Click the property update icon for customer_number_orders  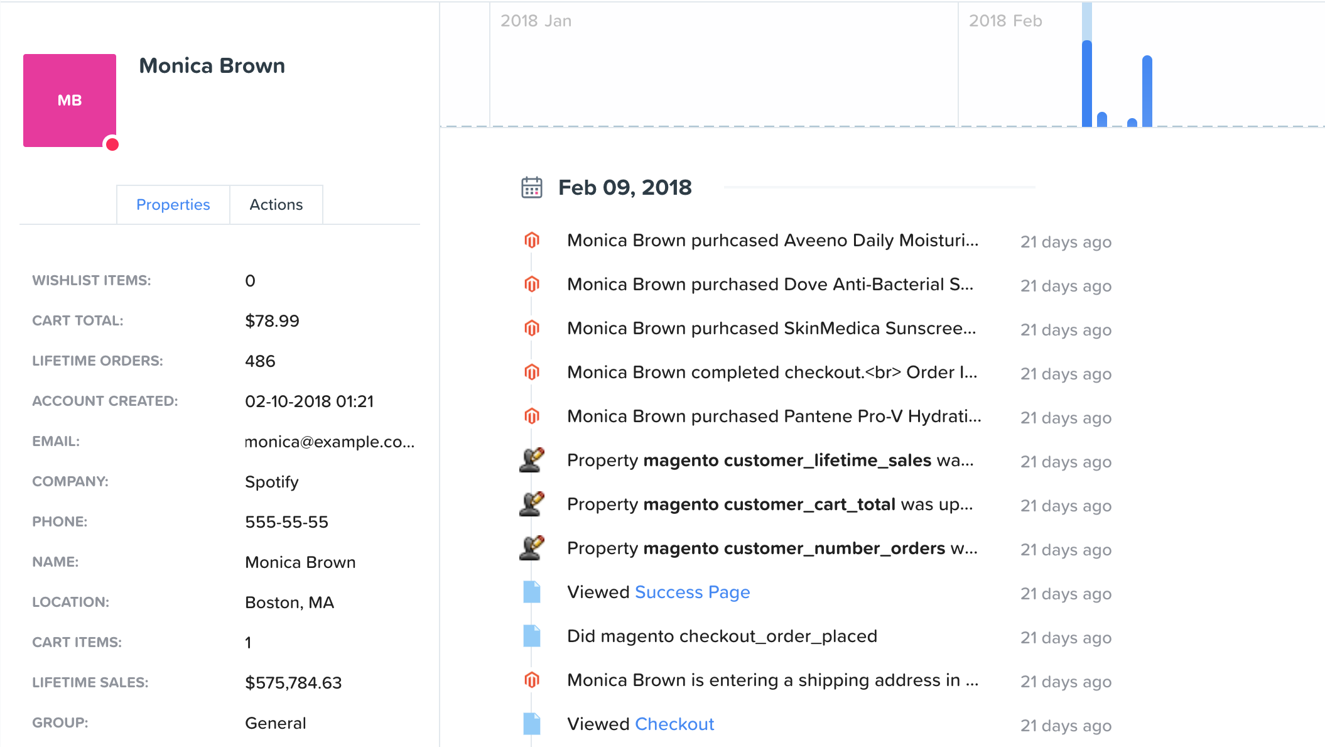coord(532,548)
